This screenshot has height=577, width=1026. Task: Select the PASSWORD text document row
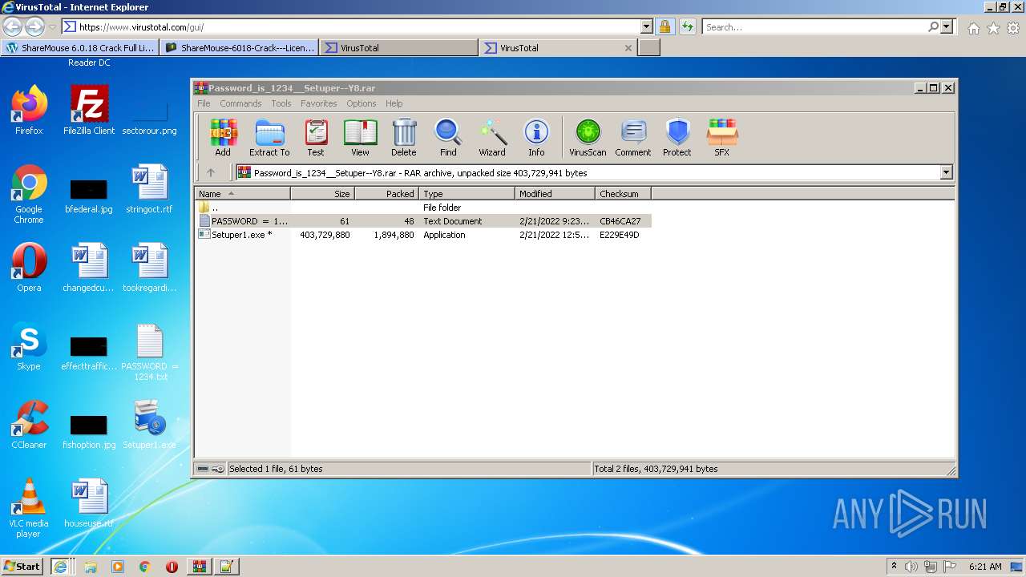click(x=423, y=221)
